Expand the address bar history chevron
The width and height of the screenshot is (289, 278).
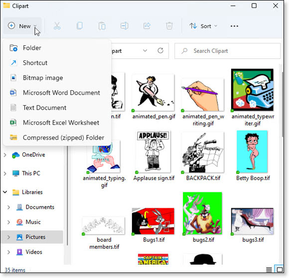[145, 51]
